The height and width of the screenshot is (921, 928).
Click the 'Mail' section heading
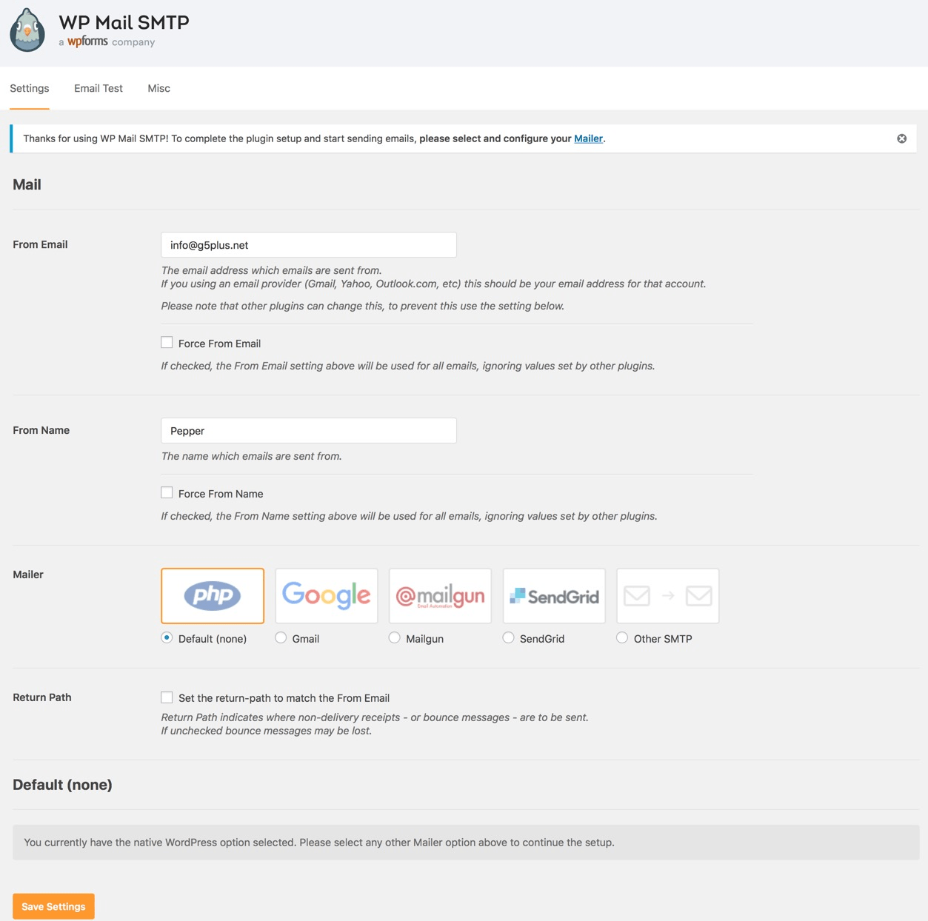coord(27,184)
